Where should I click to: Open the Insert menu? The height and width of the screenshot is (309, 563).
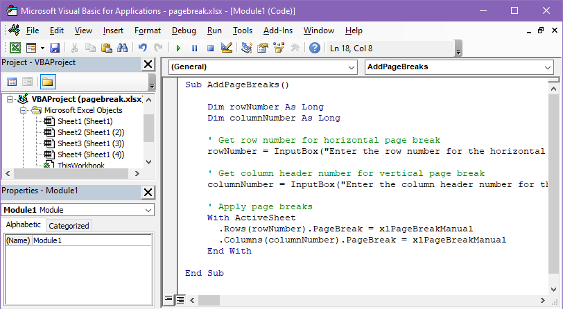113,30
